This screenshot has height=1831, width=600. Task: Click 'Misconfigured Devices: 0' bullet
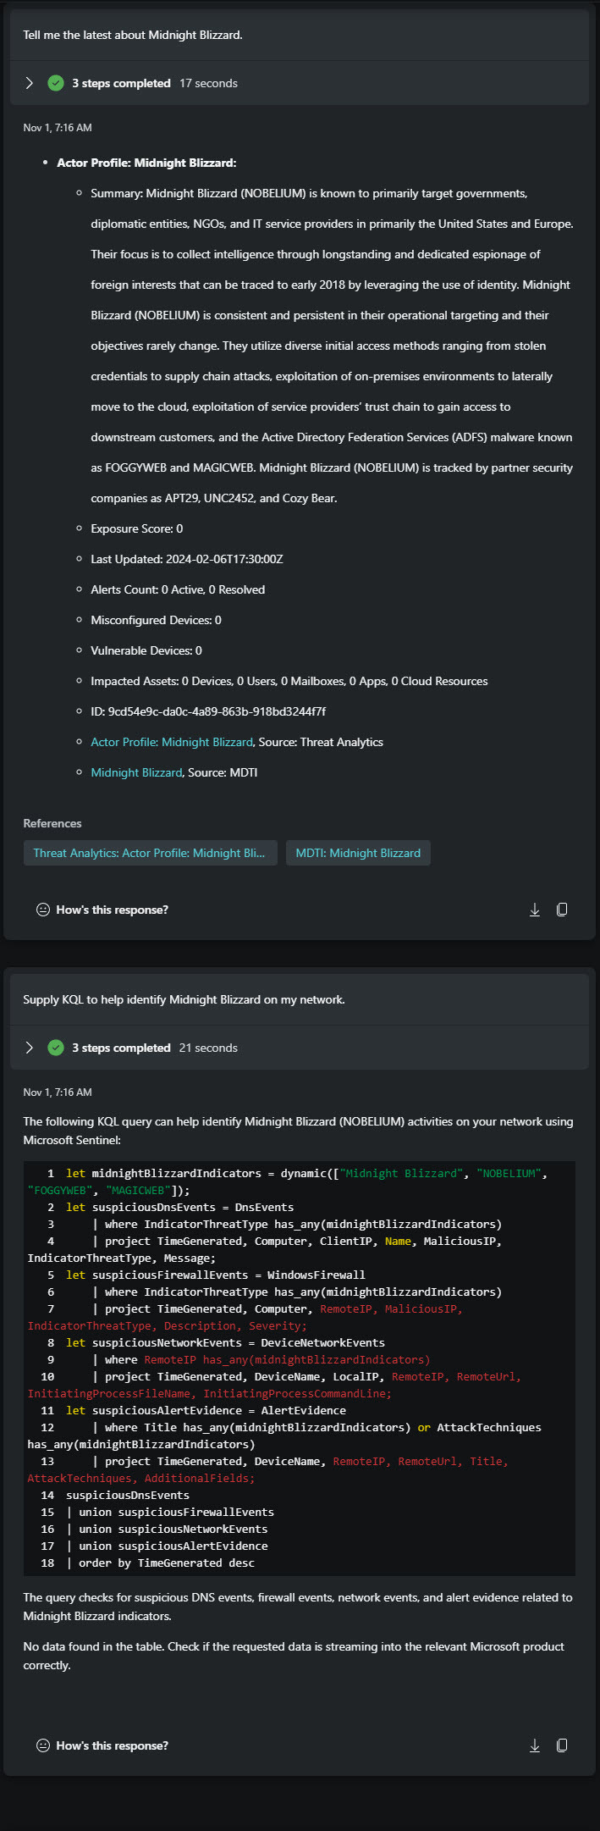click(157, 620)
